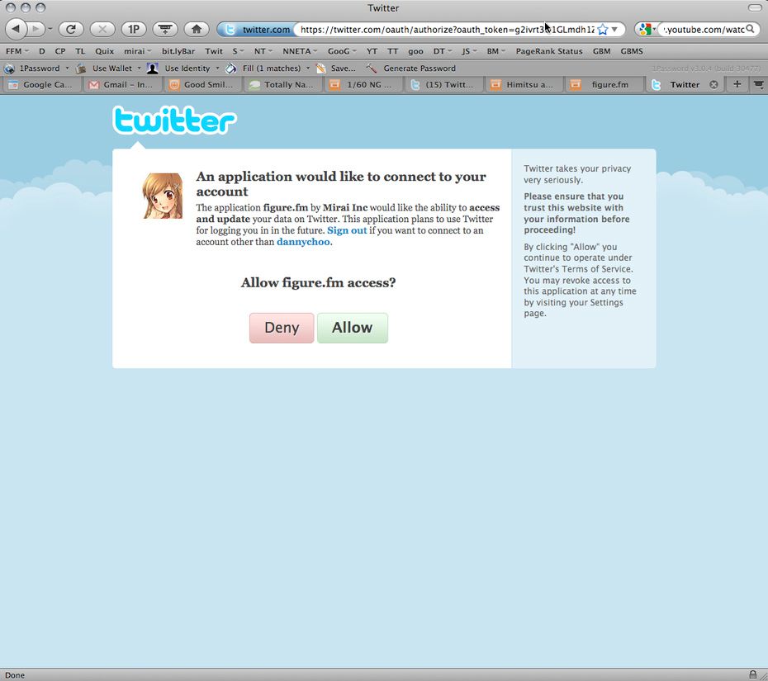Click the Home icon in toolbar
The height and width of the screenshot is (681, 768).
tap(196, 29)
